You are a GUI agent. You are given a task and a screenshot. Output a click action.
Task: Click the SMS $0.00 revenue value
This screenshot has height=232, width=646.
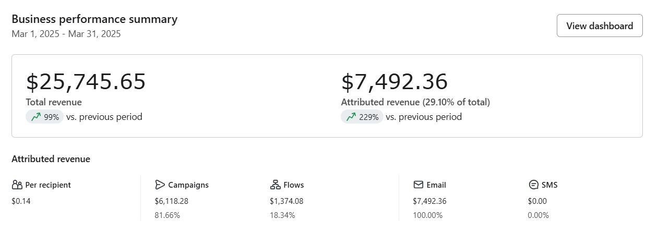click(x=537, y=201)
